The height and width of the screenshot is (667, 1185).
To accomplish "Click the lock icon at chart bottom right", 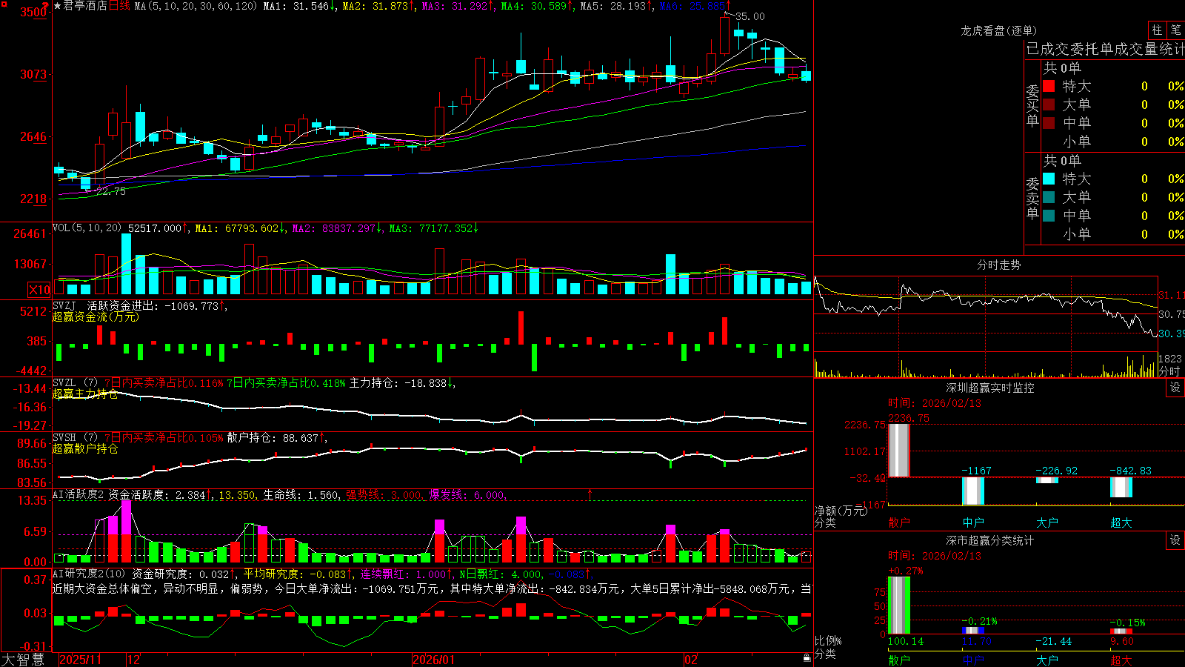I will 807,657.
